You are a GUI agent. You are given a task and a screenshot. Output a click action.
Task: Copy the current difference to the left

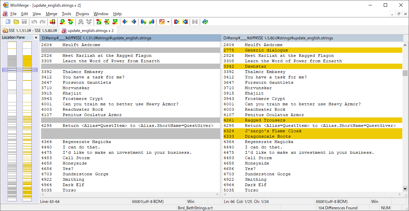point(133,22)
